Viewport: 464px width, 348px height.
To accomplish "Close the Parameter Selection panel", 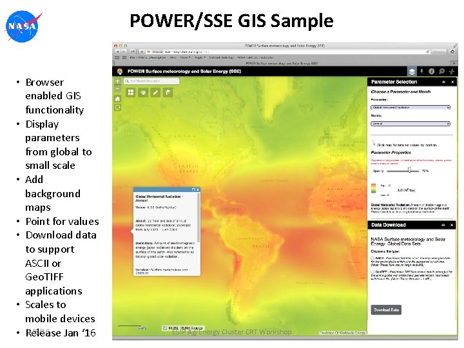I will pos(452,82).
